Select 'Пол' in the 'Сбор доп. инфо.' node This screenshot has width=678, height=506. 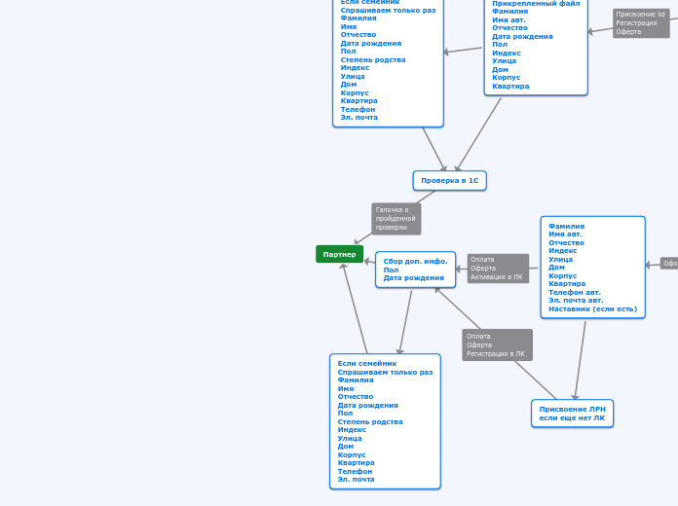(391, 270)
